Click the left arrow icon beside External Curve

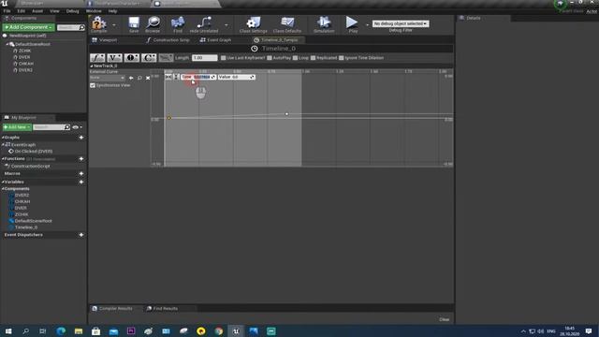(131, 78)
